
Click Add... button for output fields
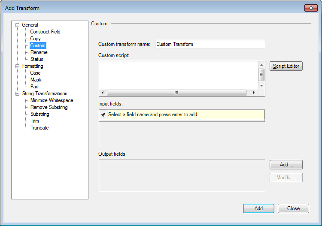coord(286,165)
